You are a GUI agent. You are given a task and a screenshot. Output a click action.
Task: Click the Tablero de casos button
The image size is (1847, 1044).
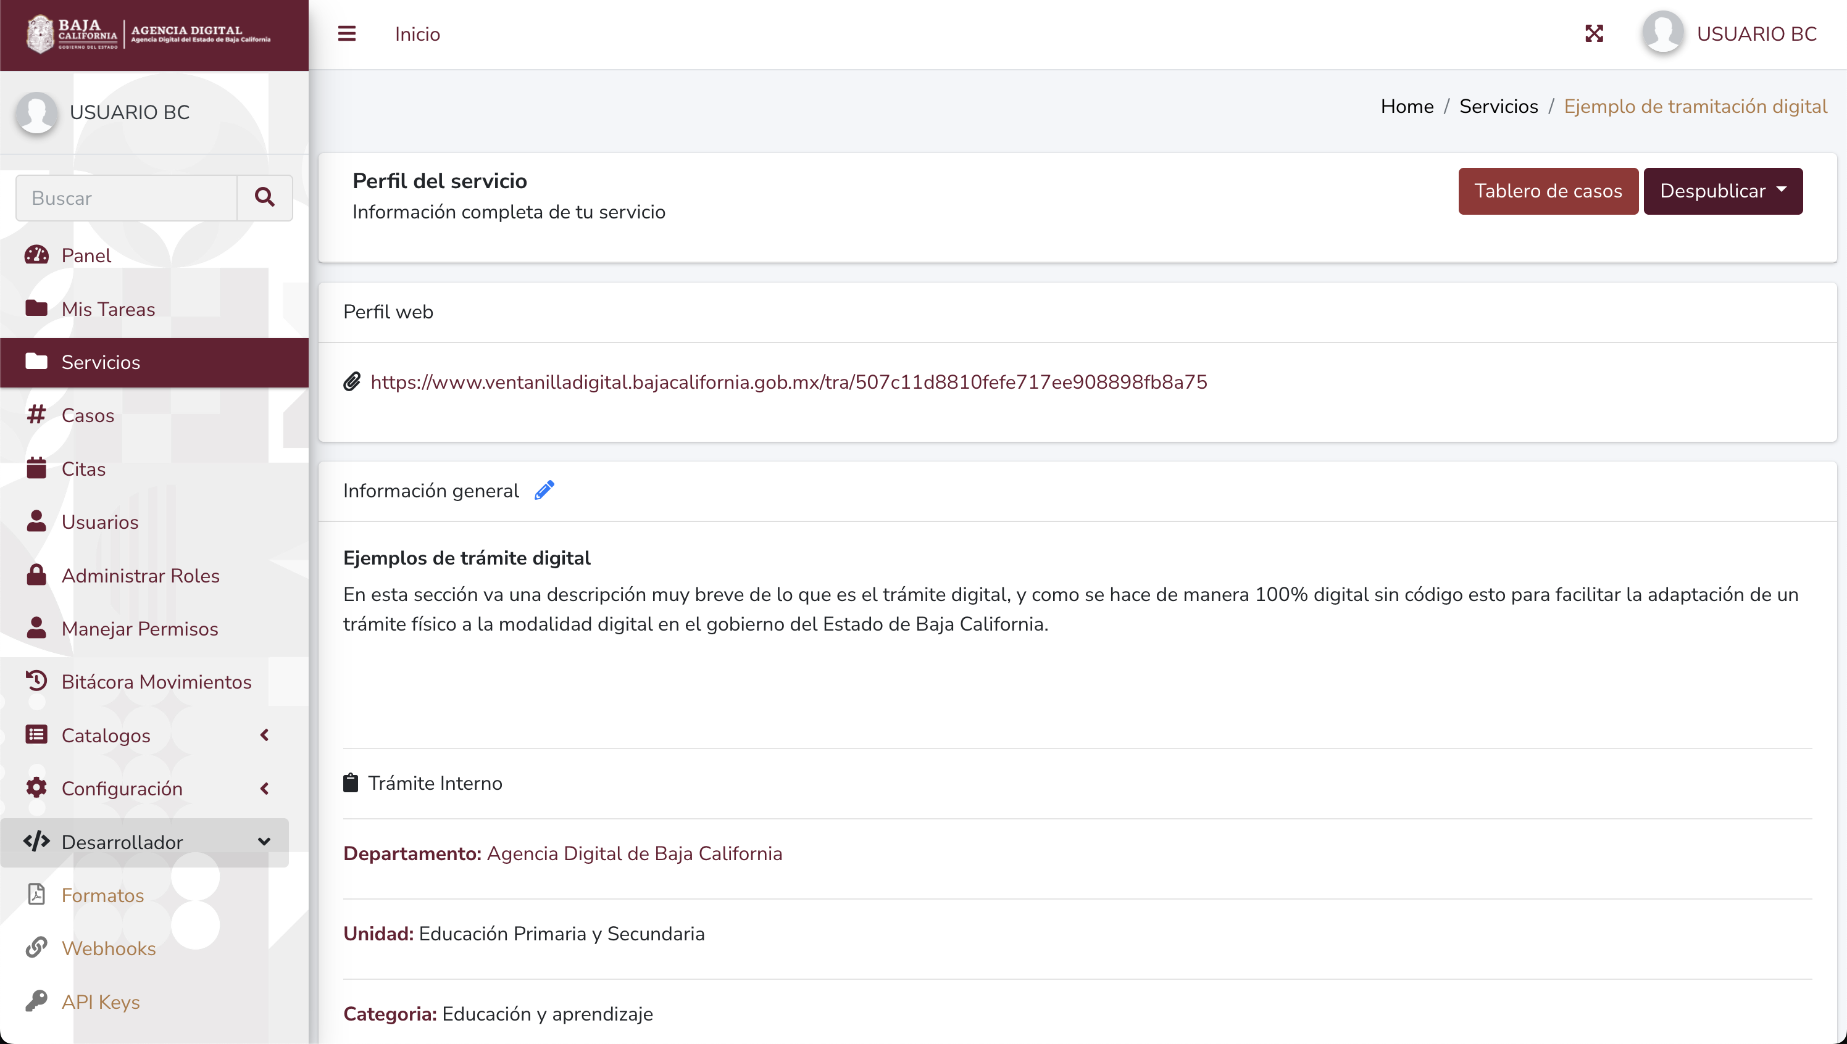[1548, 191]
